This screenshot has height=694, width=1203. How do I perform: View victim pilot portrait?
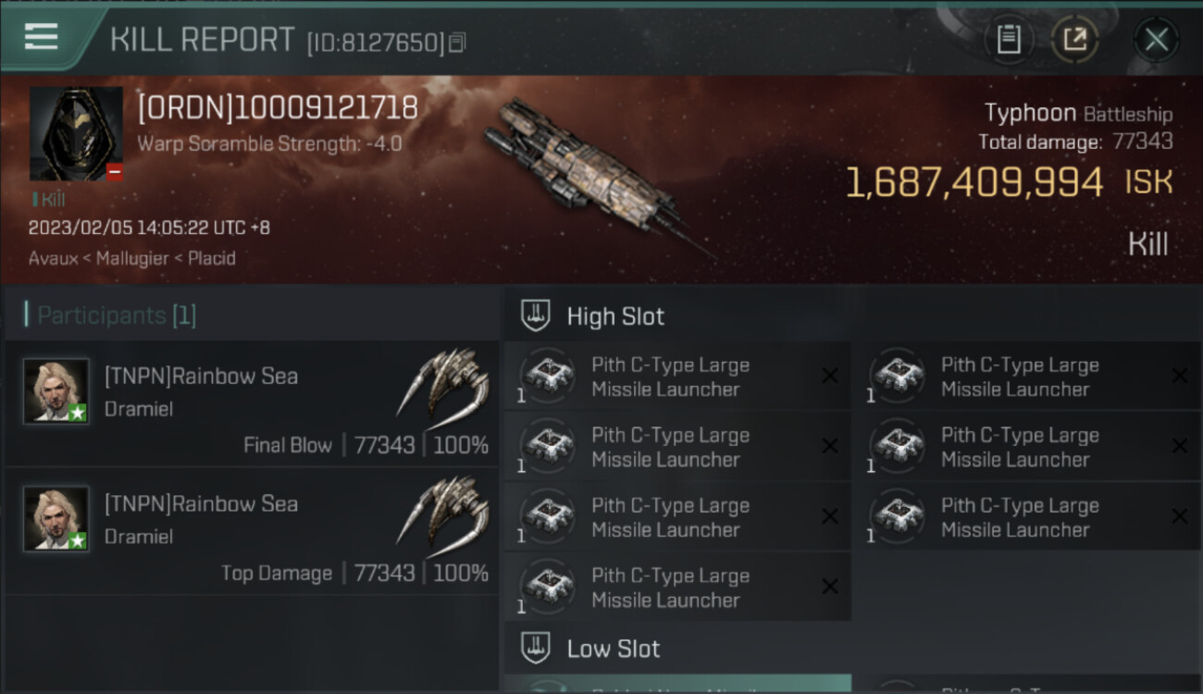pyautogui.click(x=76, y=133)
